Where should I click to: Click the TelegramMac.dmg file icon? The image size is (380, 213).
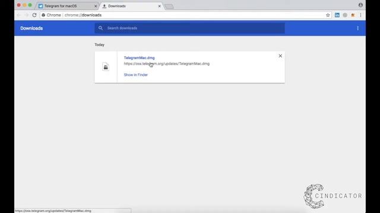point(106,67)
